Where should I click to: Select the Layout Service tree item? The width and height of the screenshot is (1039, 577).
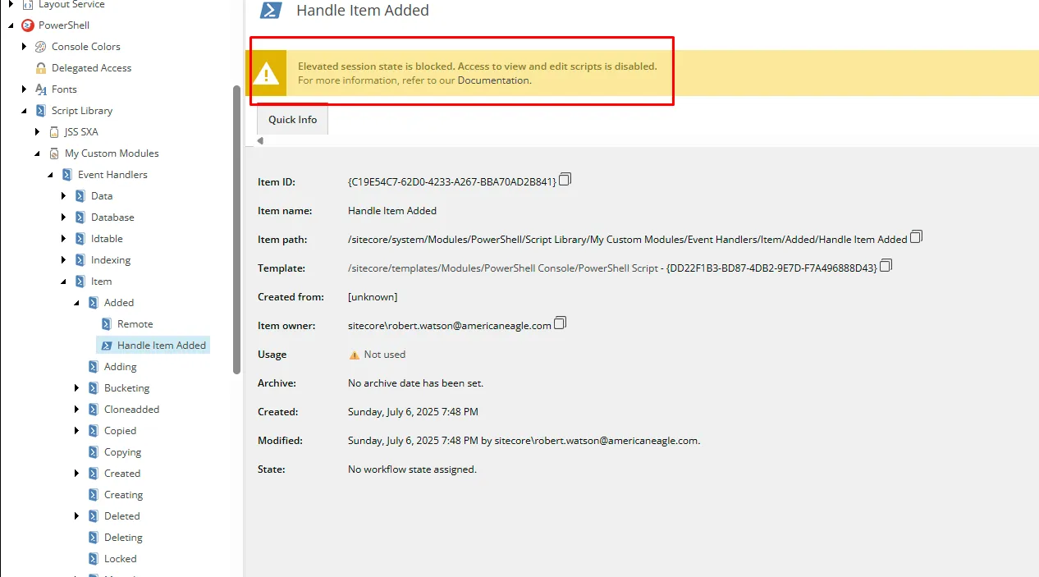[x=72, y=5]
